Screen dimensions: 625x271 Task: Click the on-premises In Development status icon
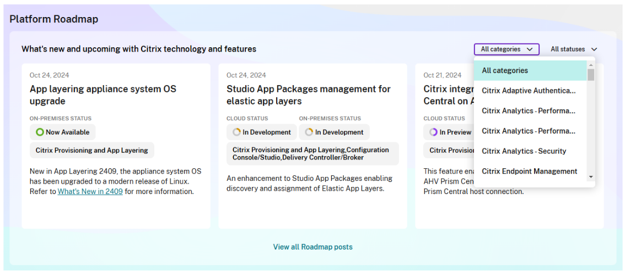[x=309, y=132]
